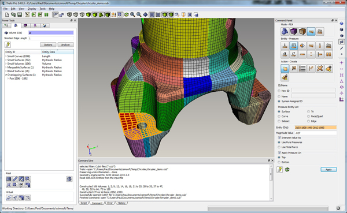Image resolution: width=347 pixels, height=213 pixels.
Task: Click the thermometer Temperature entity icon
Action: click(x=320, y=46)
